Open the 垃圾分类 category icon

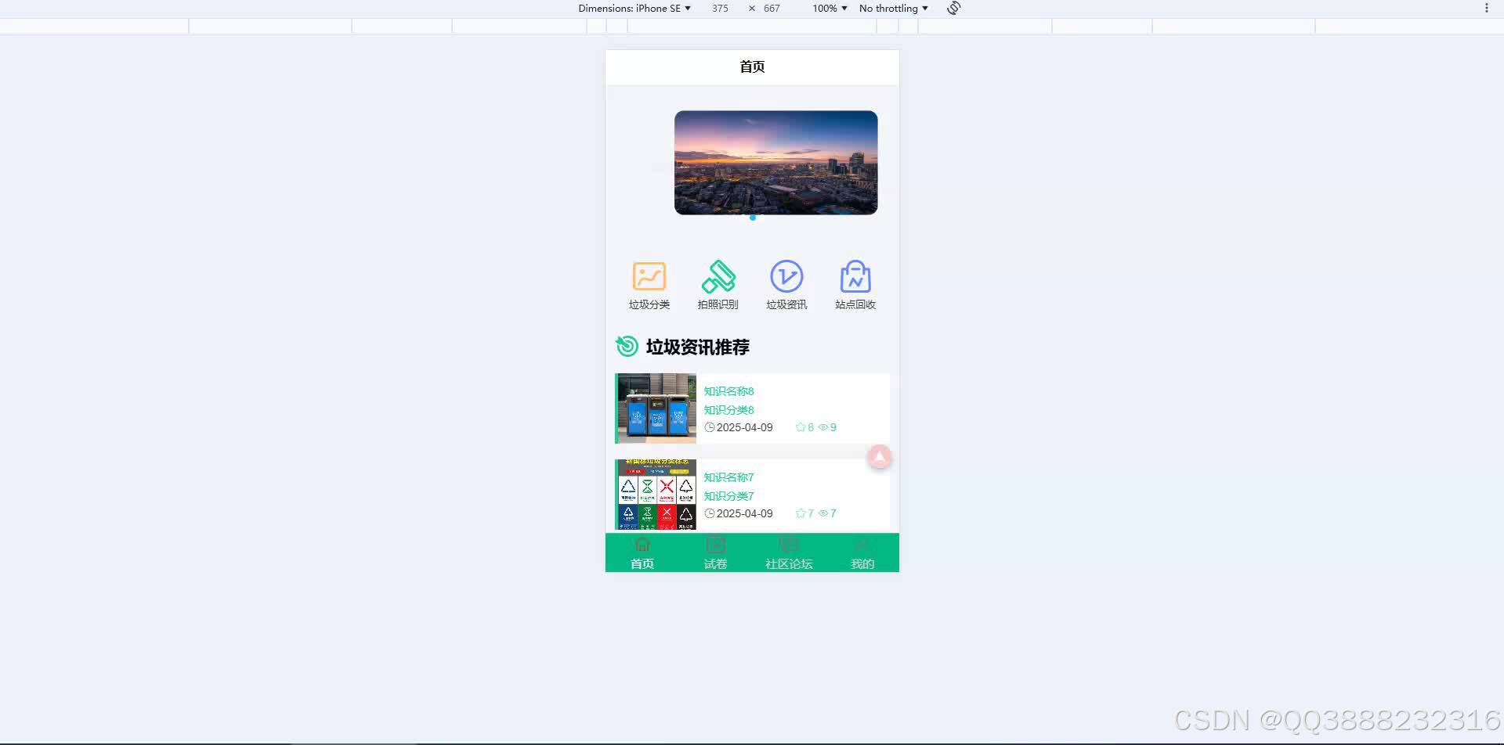click(649, 276)
